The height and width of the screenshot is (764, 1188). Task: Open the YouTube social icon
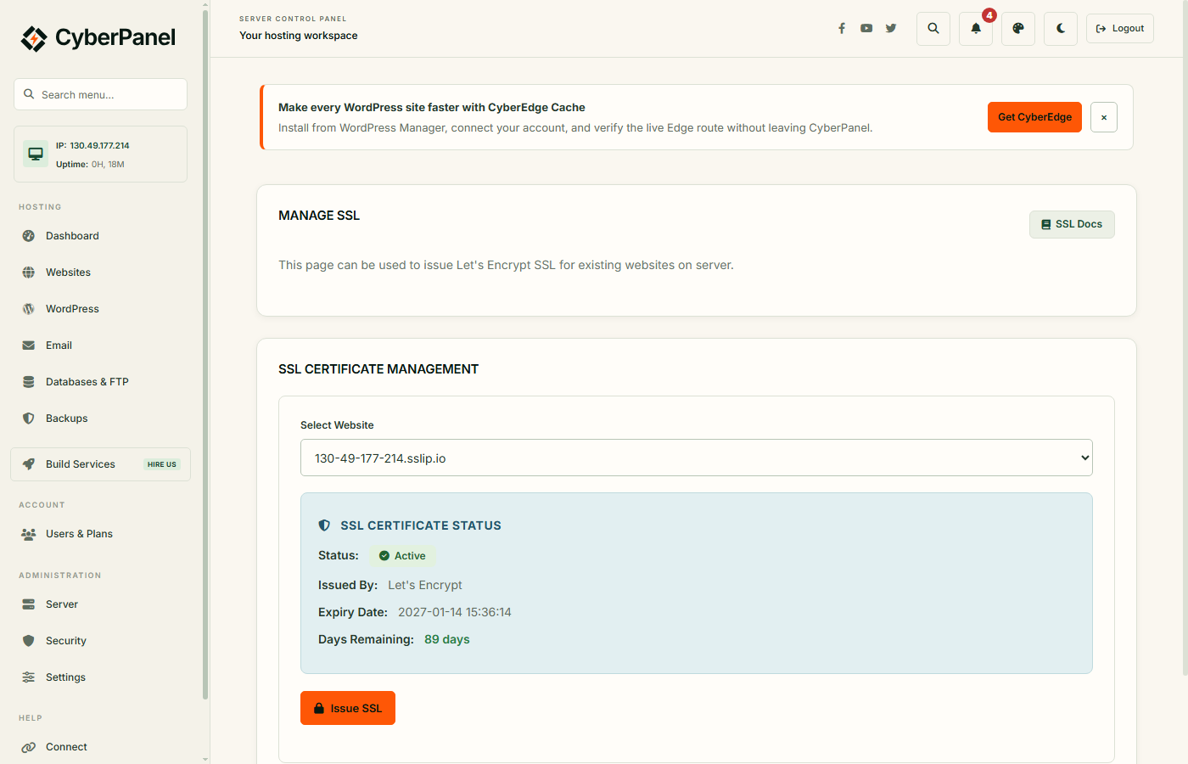pyautogui.click(x=866, y=28)
